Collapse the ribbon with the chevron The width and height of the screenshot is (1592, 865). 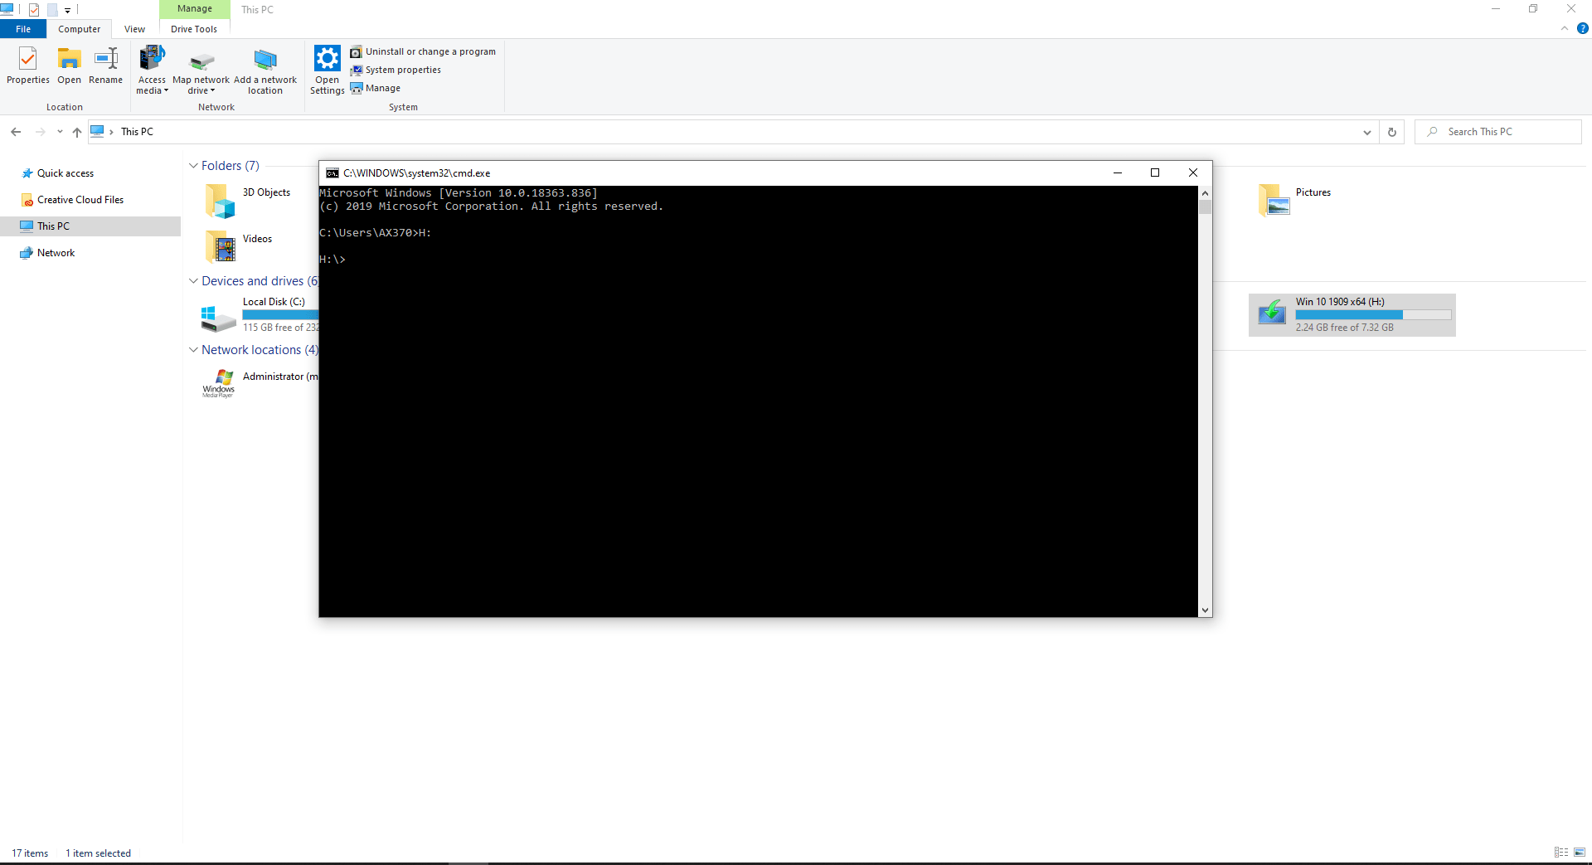click(x=1565, y=28)
